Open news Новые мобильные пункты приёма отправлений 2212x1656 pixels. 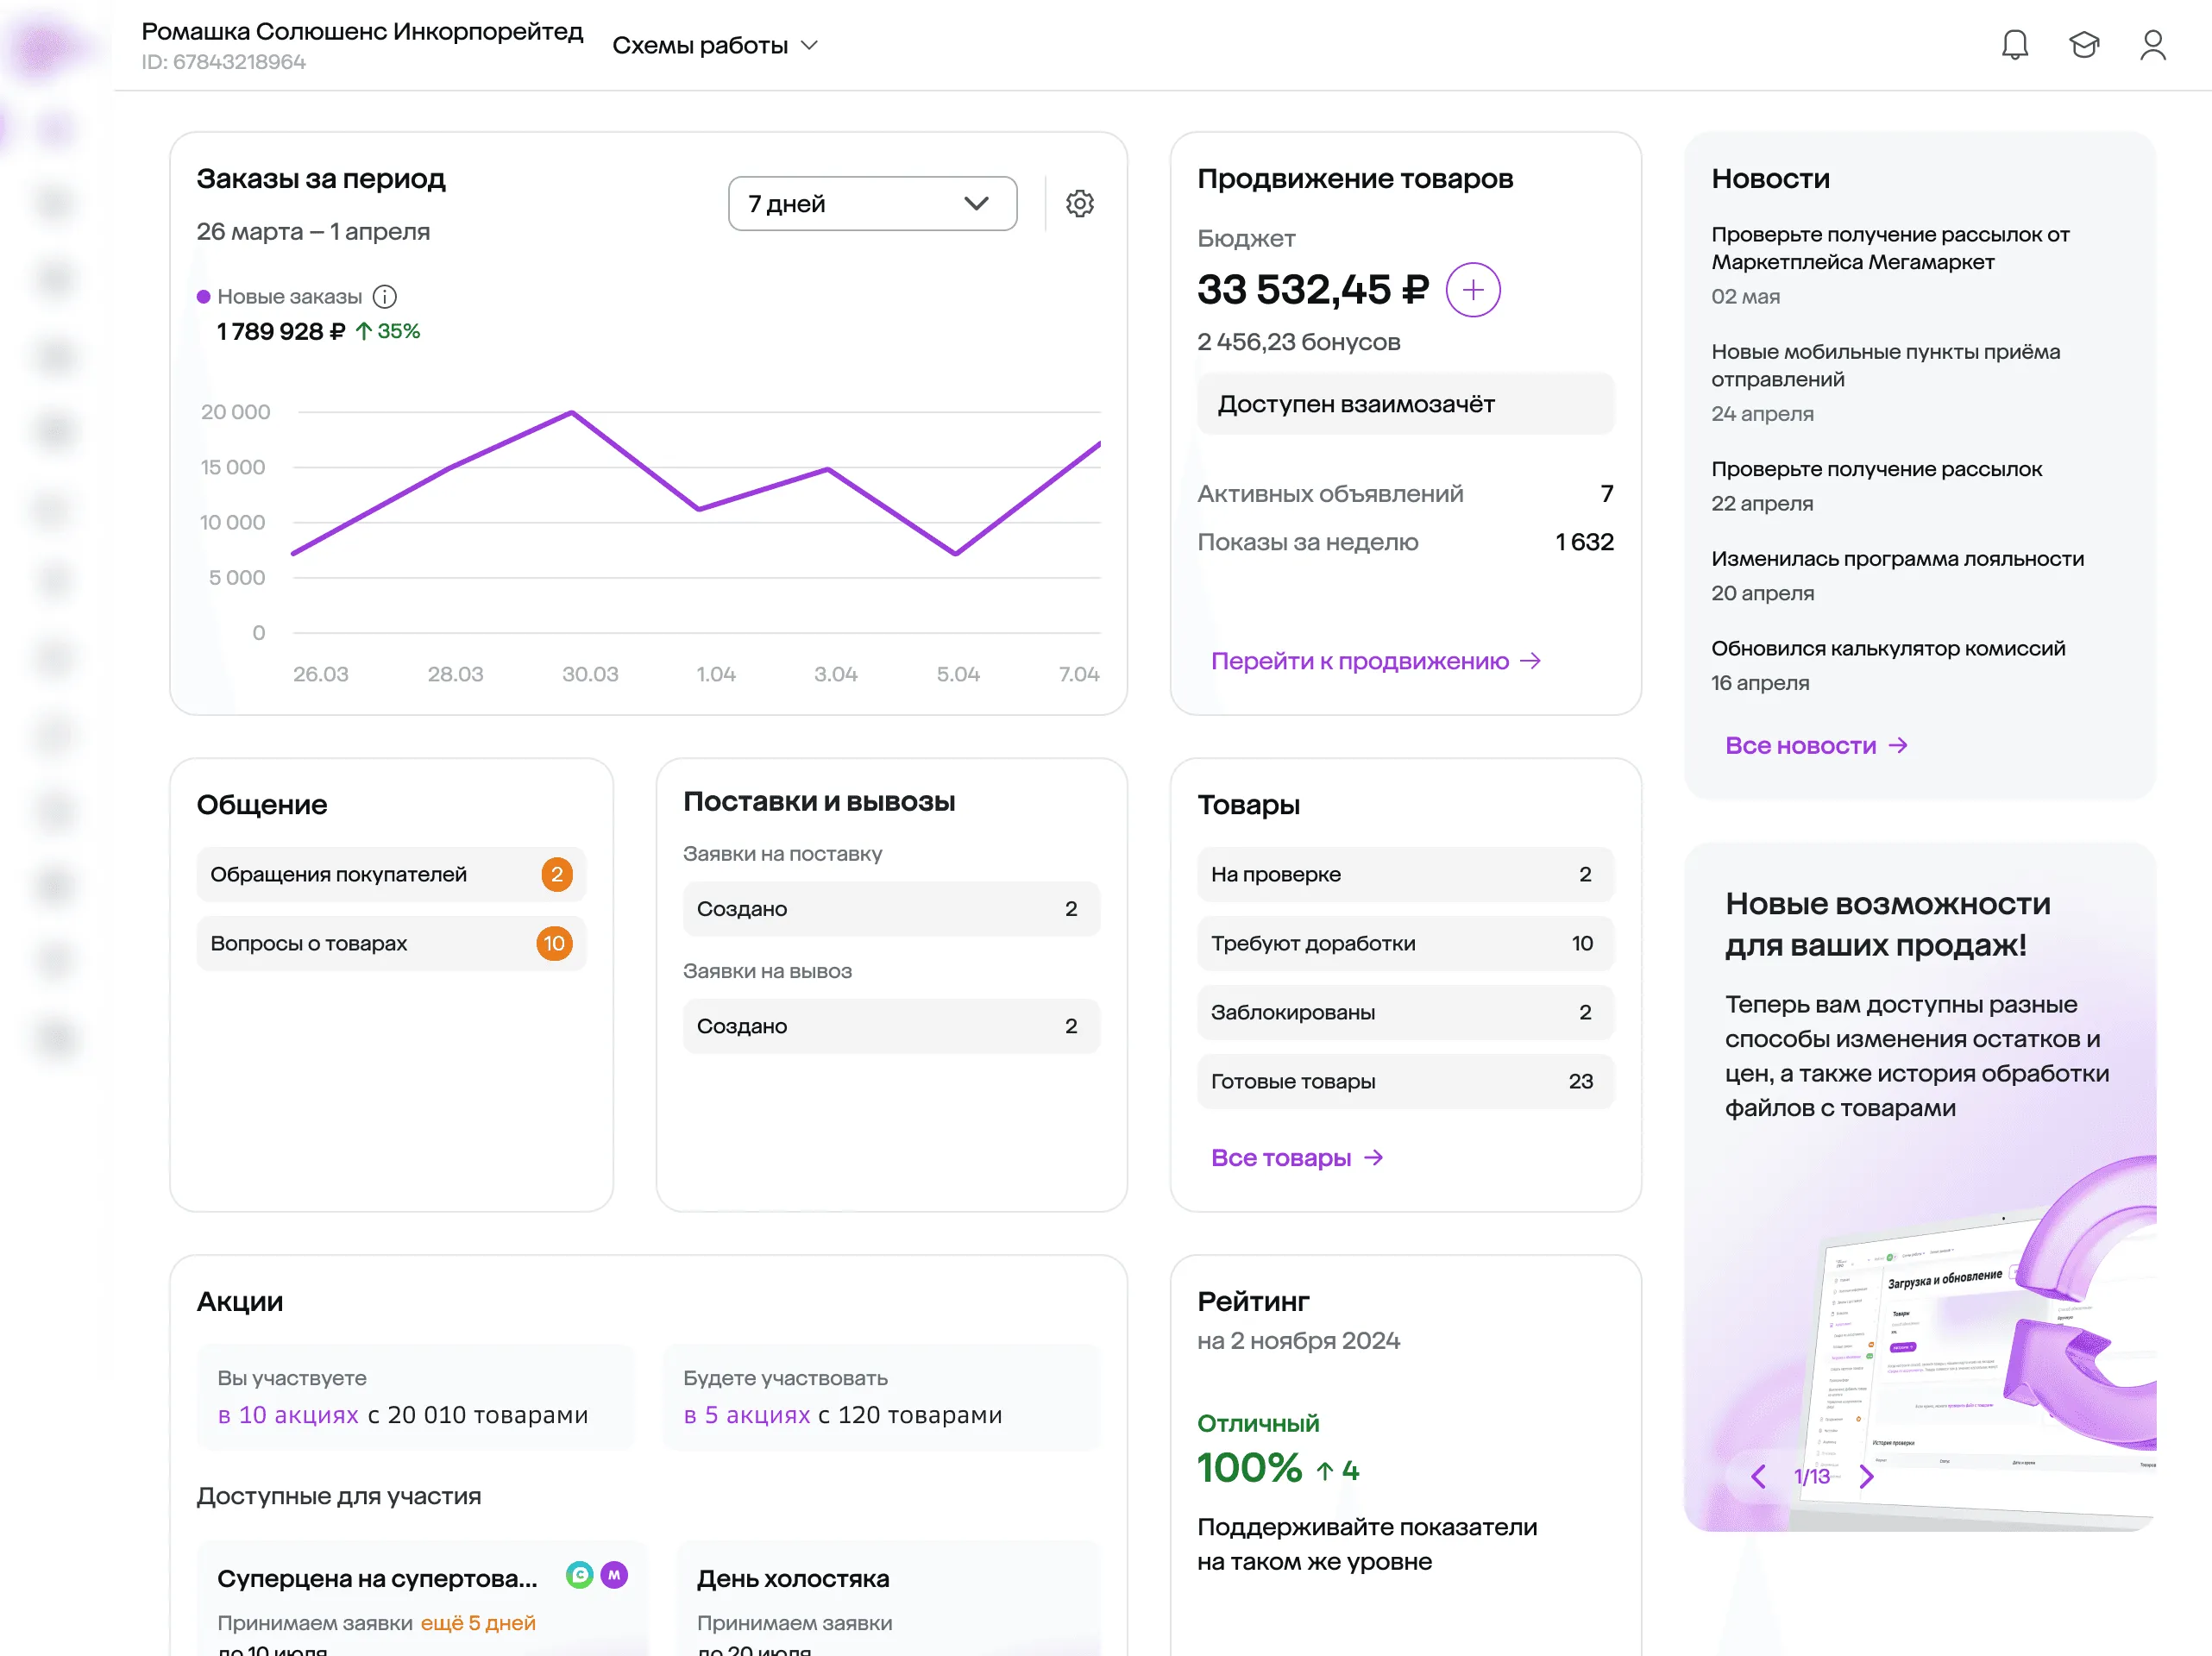point(1885,366)
